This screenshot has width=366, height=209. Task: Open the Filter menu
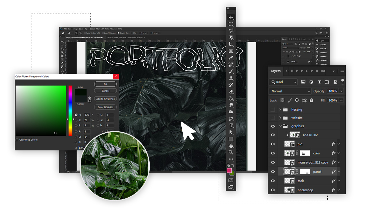(99, 29)
